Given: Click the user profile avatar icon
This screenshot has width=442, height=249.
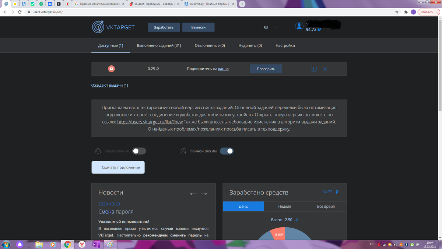Looking at the screenshot, I should [299, 26].
